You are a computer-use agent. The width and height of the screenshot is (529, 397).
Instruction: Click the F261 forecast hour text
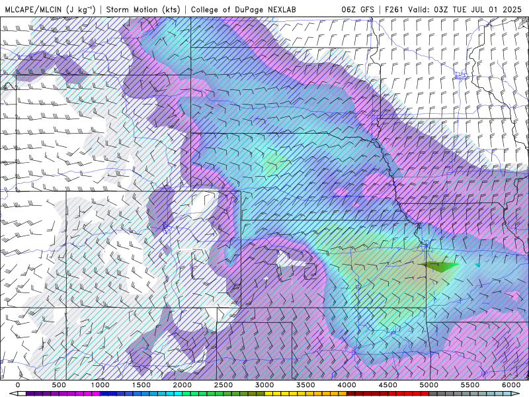pos(393,9)
